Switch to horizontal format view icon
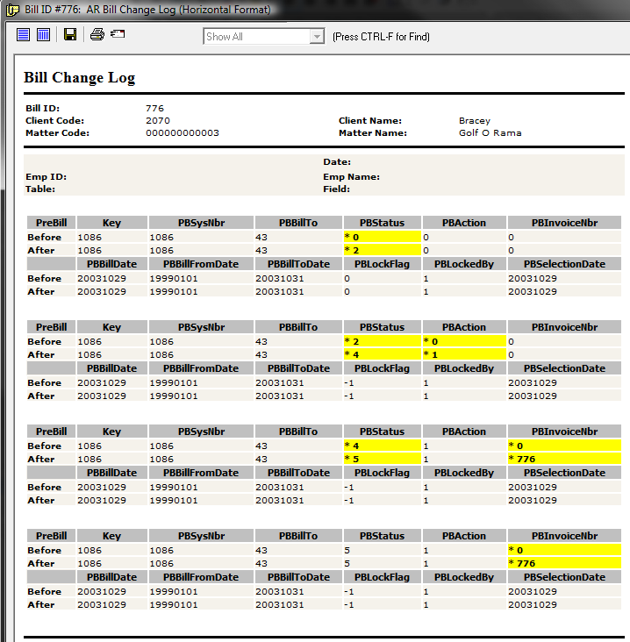The width and height of the screenshot is (630, 642). (x=24, y=35)
